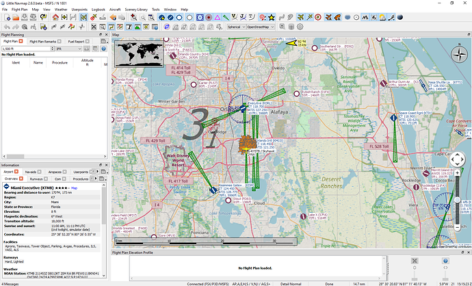This screenshot has height=286, width=472.
Task: Click Space Coast Rgnl (KTIX) airport symbol
Action: [x=394, y=118]
